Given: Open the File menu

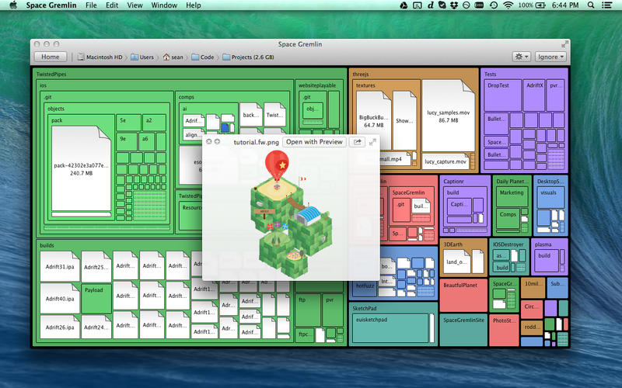Looking at the screenshot, I should pyautogui.click(x=91, y=5).
